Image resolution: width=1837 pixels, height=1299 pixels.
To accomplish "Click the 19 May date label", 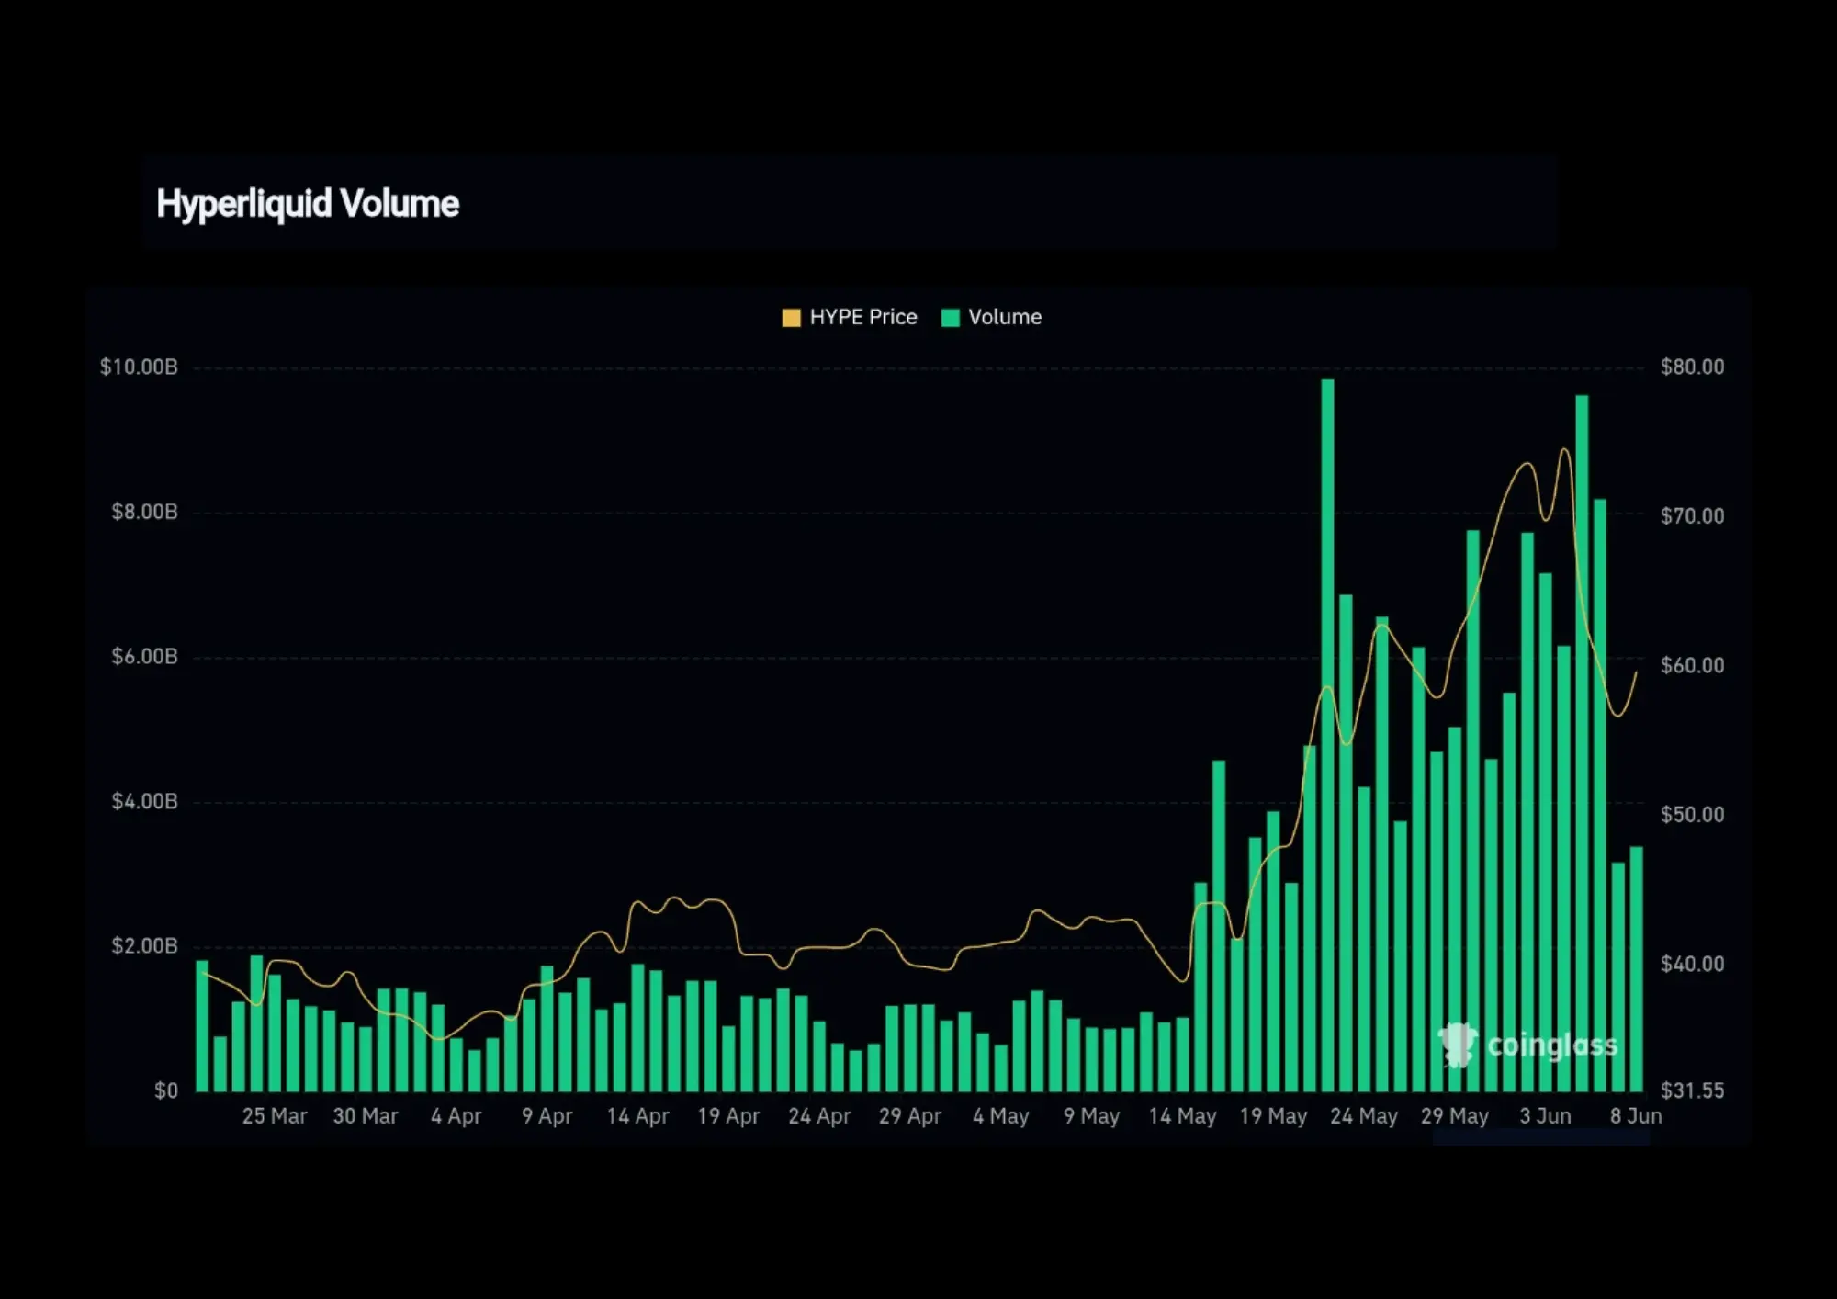I will pyautogui.click(x=1273, y=1116).
